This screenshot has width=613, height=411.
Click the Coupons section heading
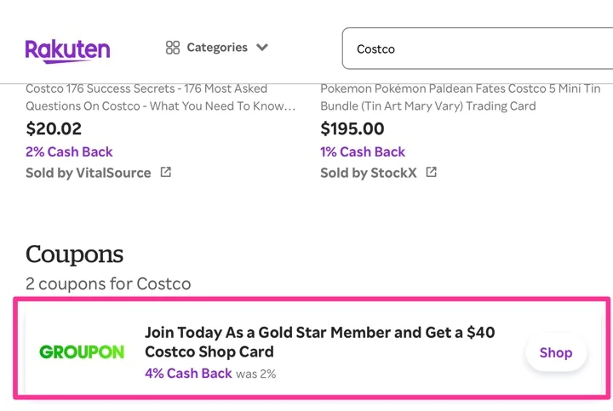(75, 254)
